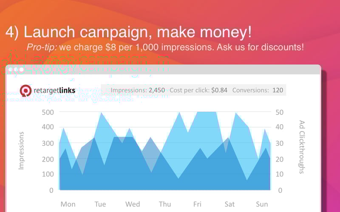Viewport: 340px width, 212px height.
Task: Click the Impressions left axis title
Action: [21, 151]
